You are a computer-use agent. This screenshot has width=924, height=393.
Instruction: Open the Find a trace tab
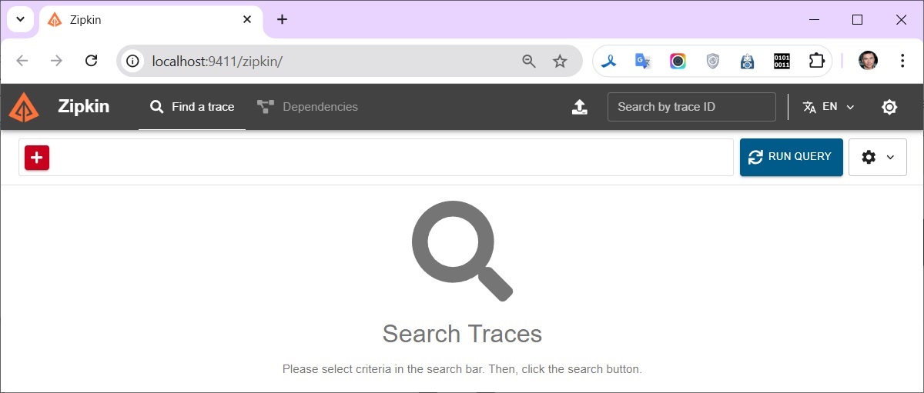(x=192, y=107)
